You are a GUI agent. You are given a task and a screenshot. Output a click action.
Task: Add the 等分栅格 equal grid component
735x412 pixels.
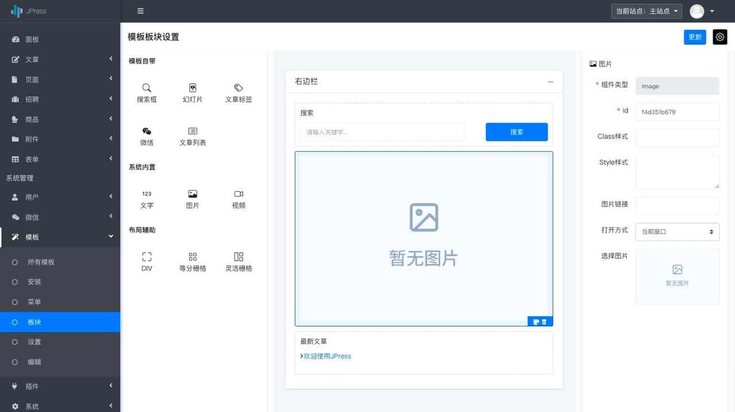pos(192,261)
